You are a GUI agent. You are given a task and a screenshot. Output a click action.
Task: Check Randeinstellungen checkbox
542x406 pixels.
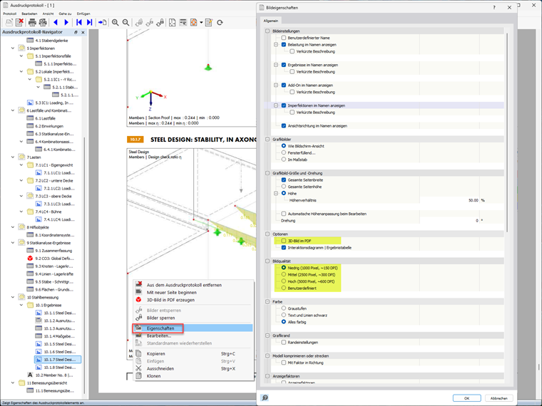283,342
